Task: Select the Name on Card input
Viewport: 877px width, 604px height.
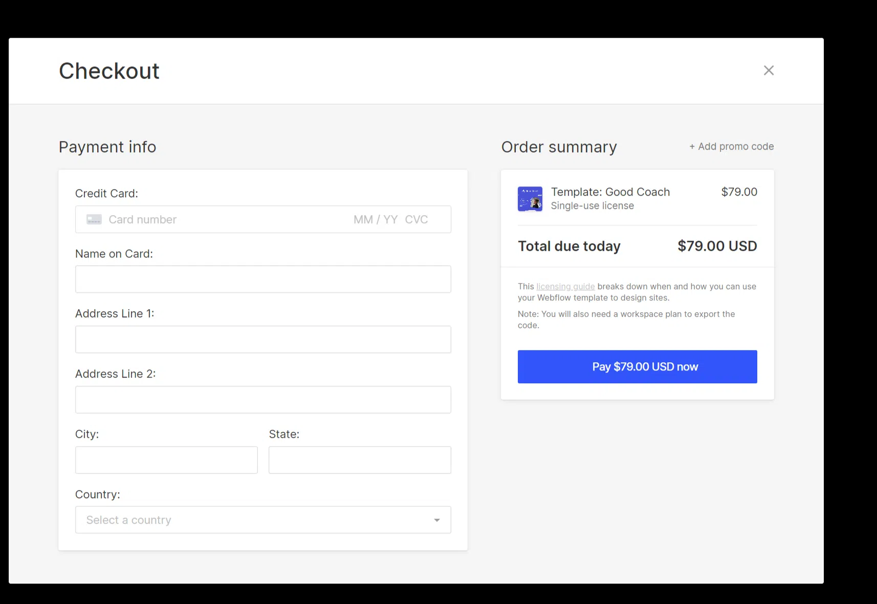Action: click(263, 280)
